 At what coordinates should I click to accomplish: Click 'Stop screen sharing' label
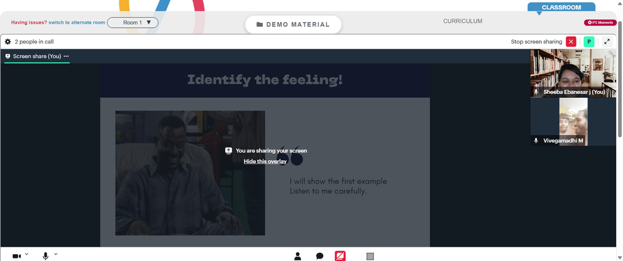coord(536,42)
